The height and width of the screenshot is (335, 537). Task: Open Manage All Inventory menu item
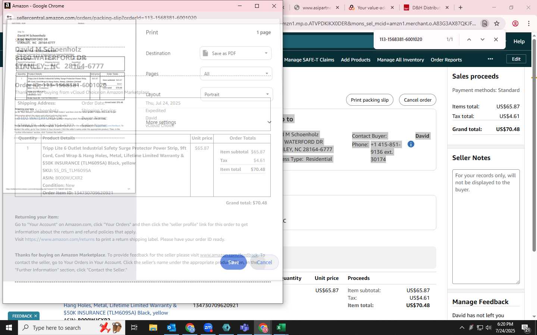pos(401,60)
